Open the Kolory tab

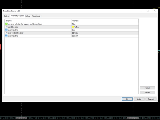(x=28, y=16)
